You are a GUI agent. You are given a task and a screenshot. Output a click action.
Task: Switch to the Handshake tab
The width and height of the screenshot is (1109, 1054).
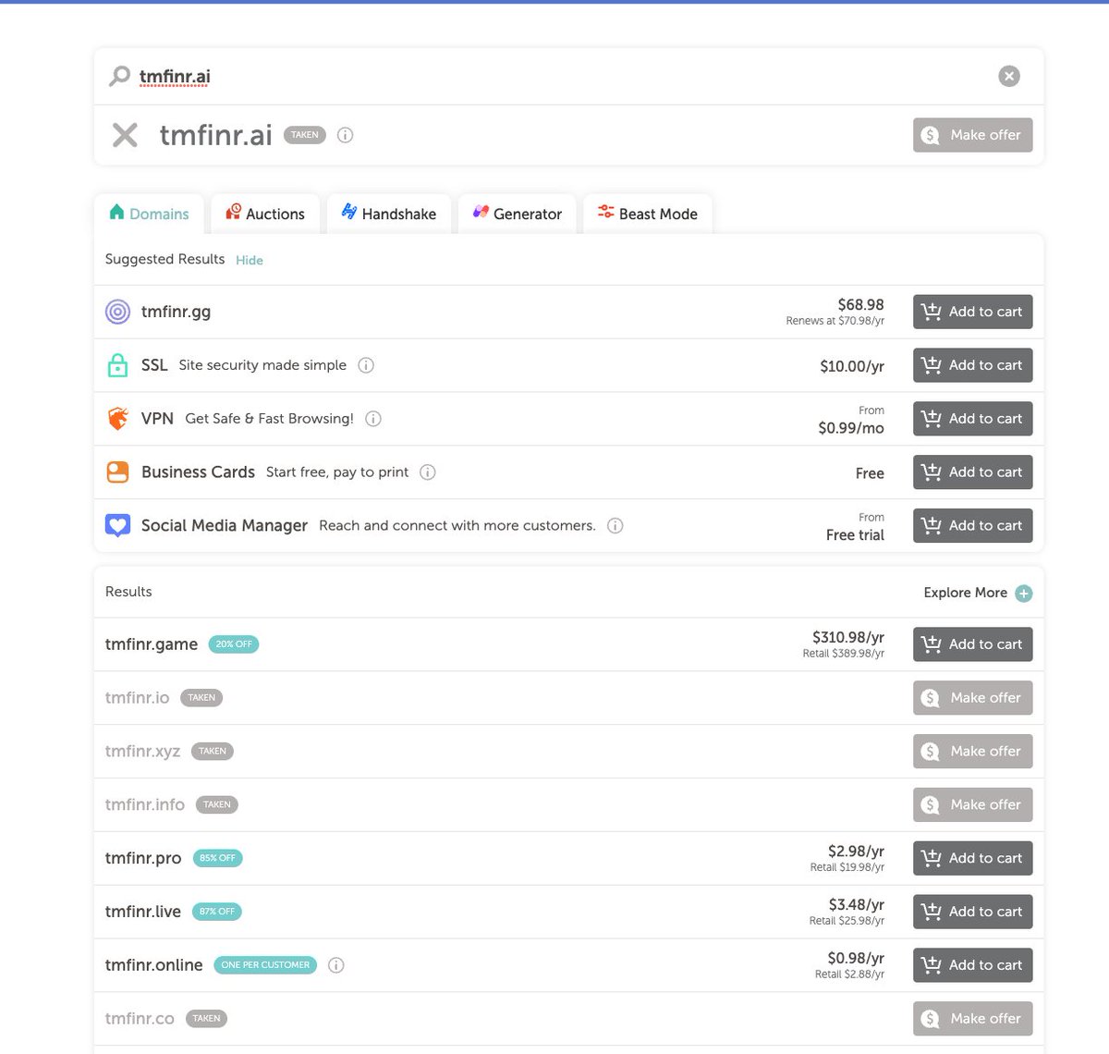coord(388,214)
